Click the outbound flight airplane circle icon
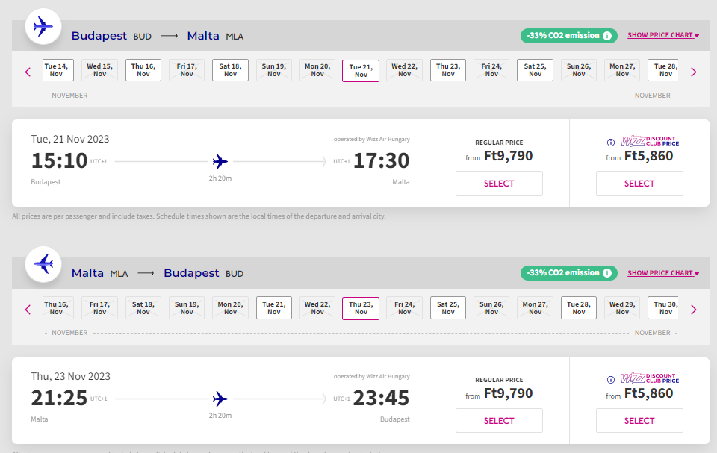This screenshot has width=717, height=453. point(43,27)
